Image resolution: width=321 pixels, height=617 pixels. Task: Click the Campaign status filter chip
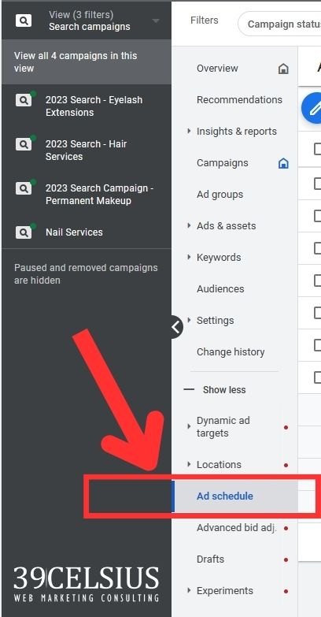[280, 24]
